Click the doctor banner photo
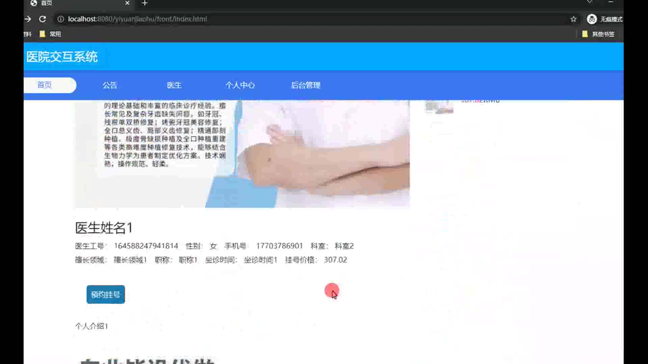 242,153
